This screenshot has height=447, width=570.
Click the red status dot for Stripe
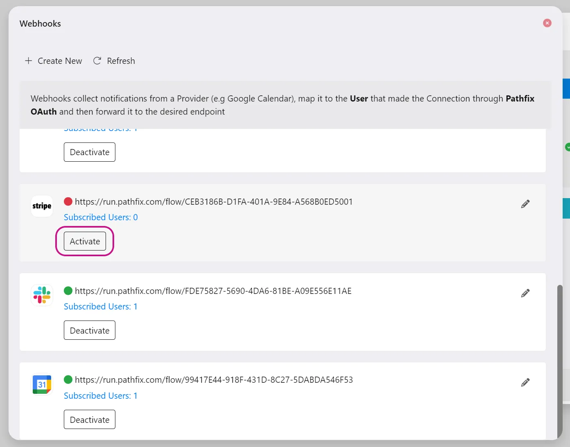click(68, 201)
